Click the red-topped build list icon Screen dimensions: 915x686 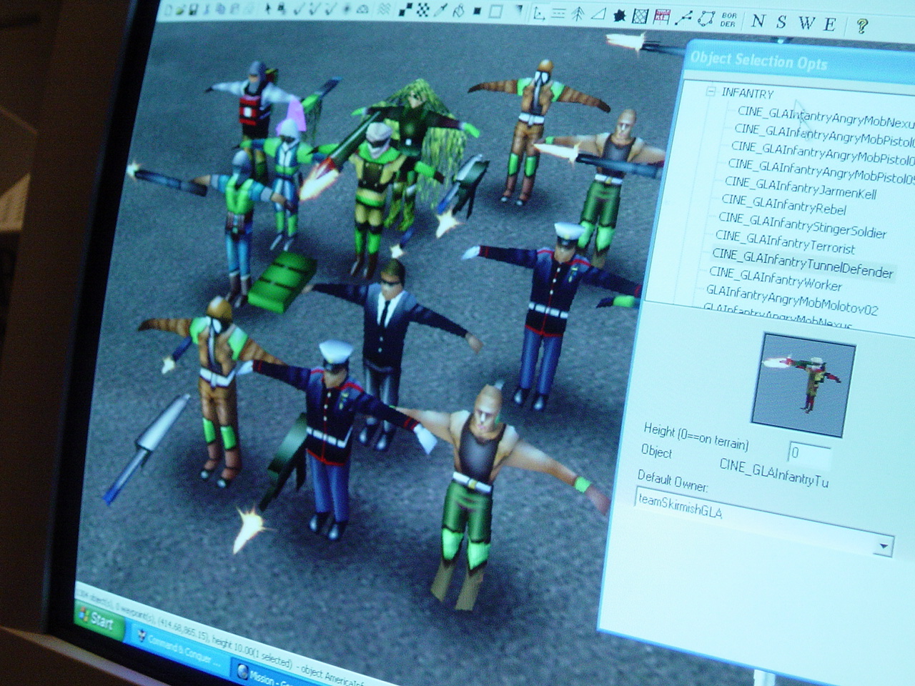point(662,17)
